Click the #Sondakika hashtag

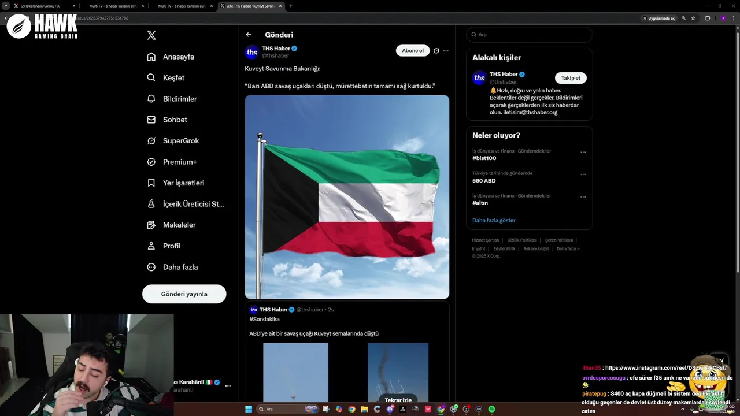pos(264,319)
